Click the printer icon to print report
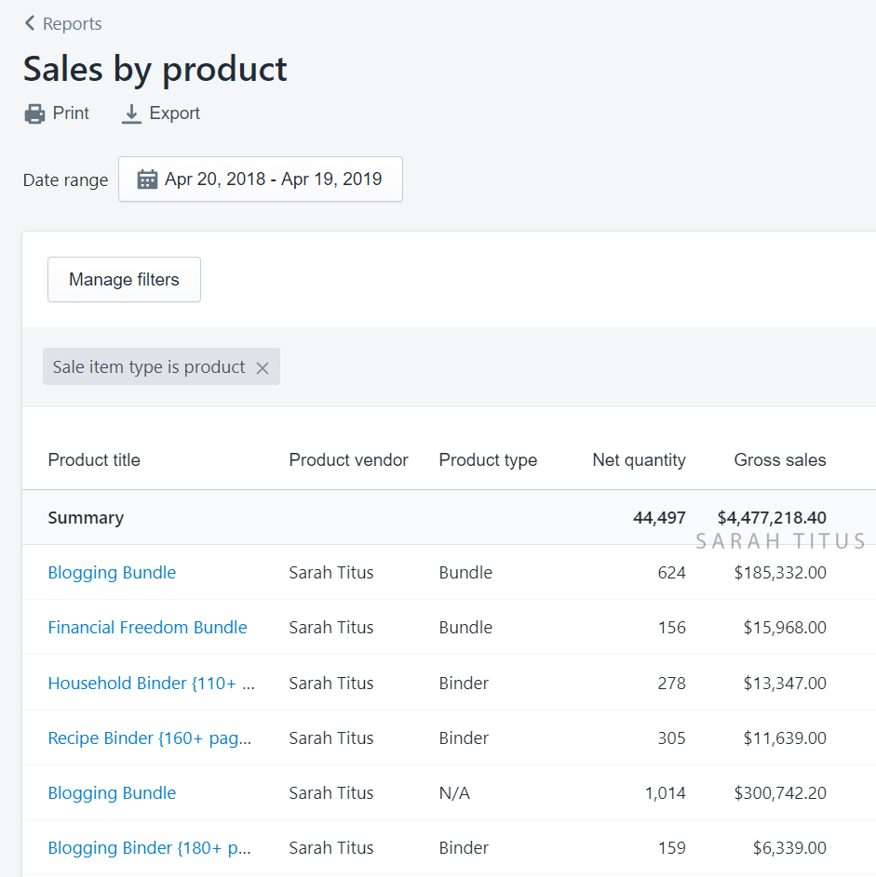 (x=32, y=113)
